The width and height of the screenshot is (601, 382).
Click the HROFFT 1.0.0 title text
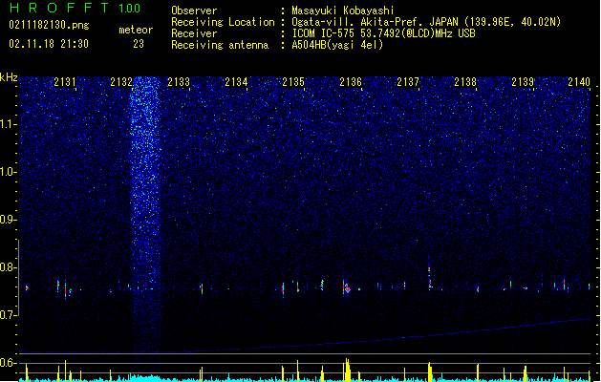75,8
